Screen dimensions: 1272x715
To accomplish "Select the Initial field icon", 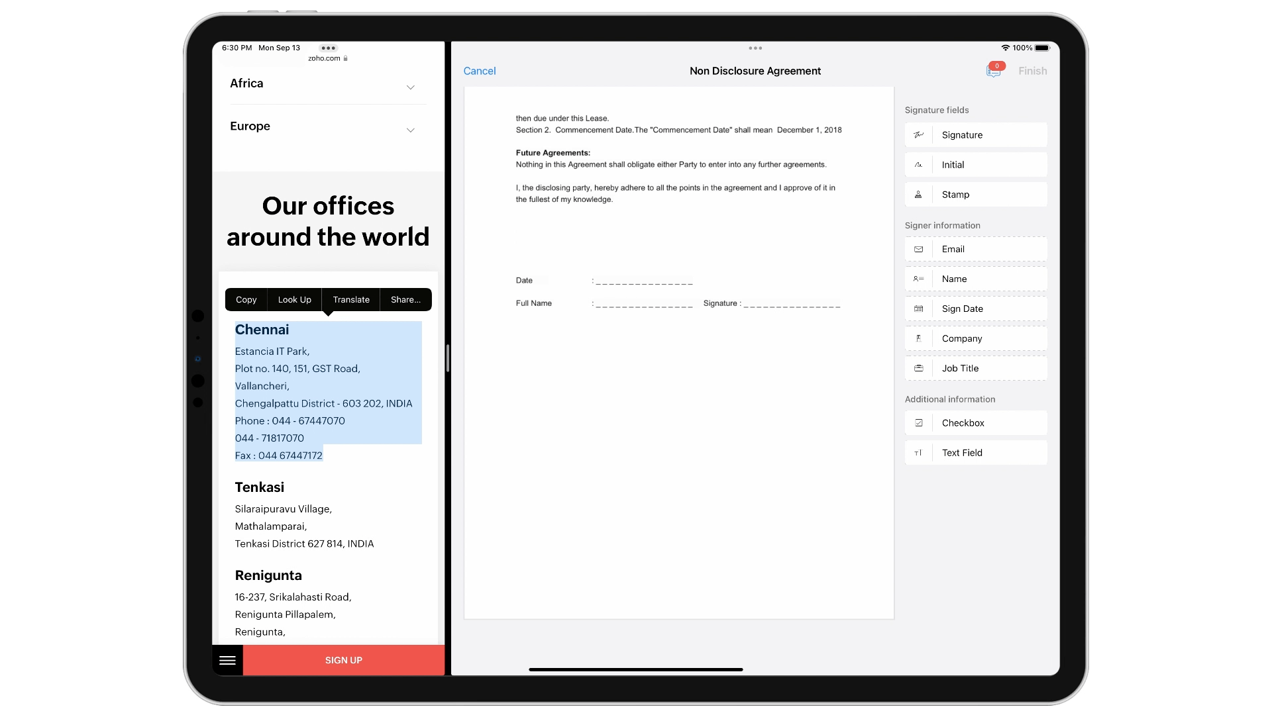I will [918, 164].
